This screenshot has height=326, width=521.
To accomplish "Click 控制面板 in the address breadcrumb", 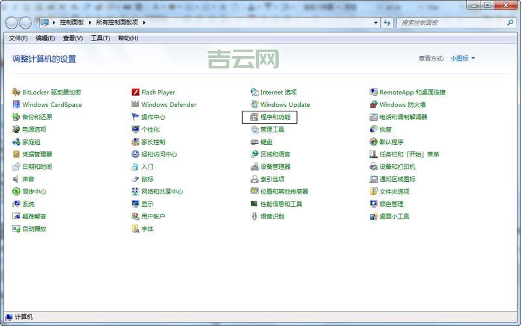I will point(72,22).
